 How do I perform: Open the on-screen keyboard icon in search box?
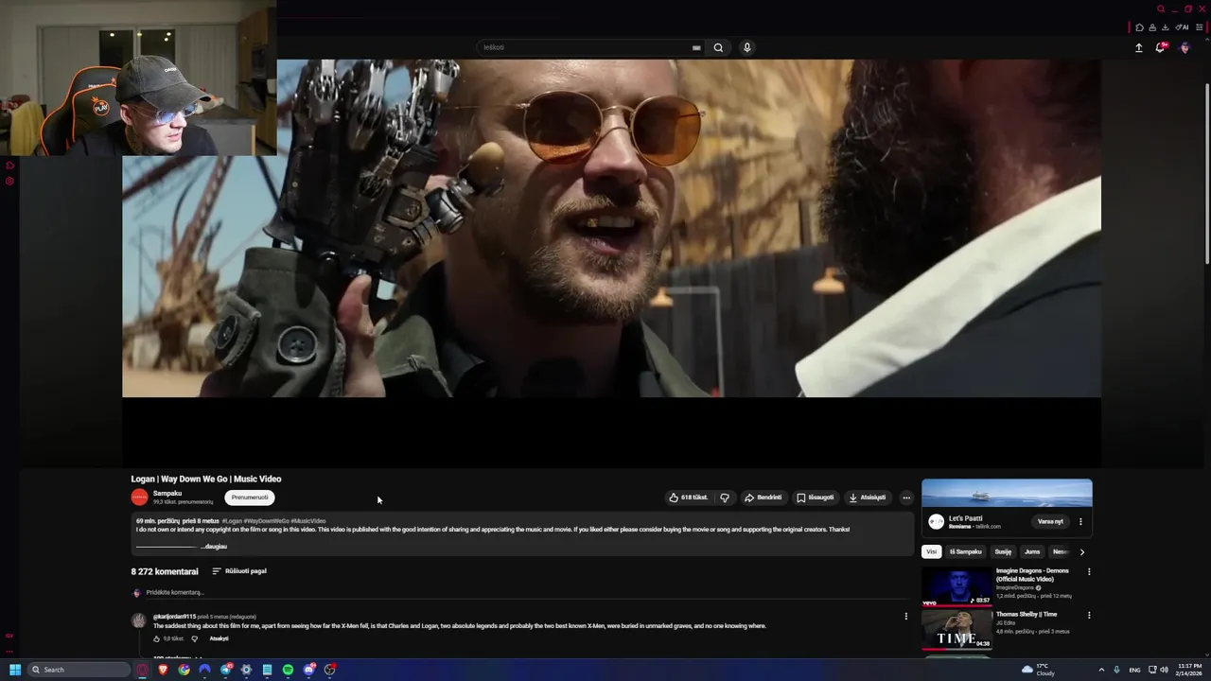click(696, 47)
